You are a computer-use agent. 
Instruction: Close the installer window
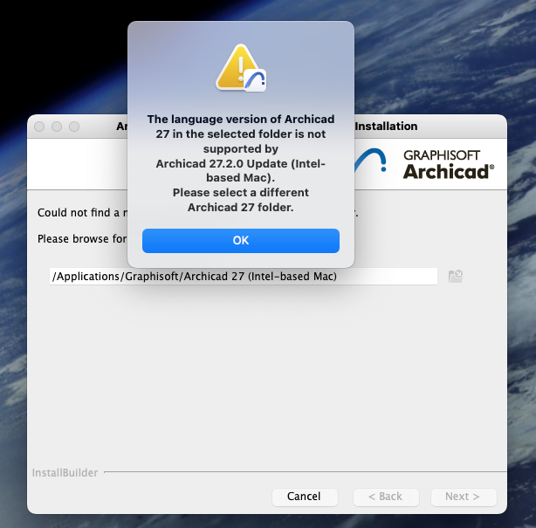(39, 127)
